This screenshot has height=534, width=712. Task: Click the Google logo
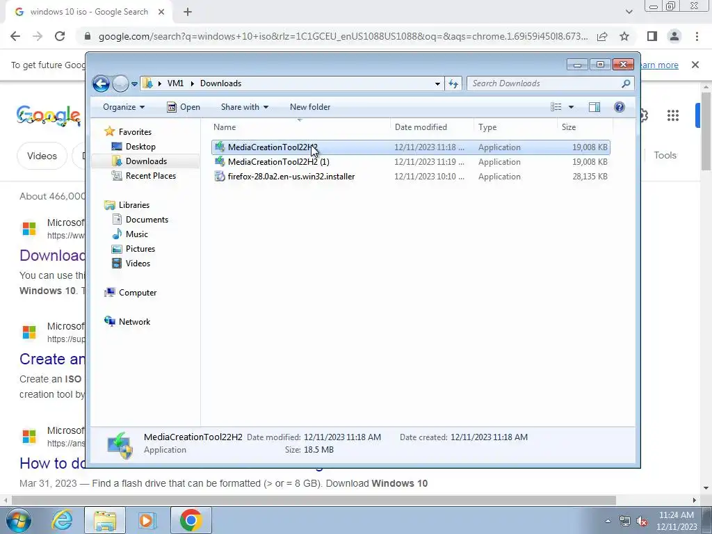coord(49,116)
